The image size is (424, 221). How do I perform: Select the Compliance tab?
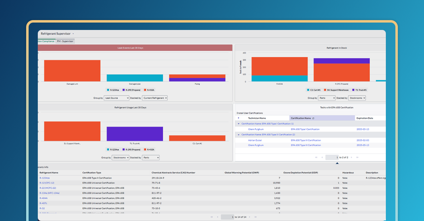(x=47, y=41)
